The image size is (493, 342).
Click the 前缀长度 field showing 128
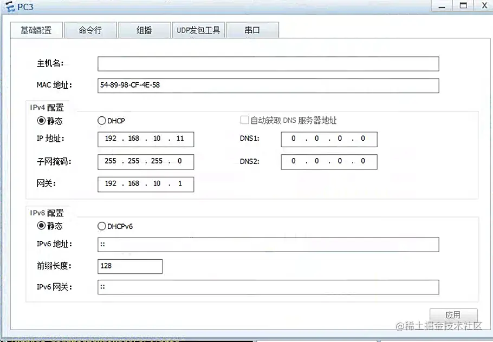130,266
